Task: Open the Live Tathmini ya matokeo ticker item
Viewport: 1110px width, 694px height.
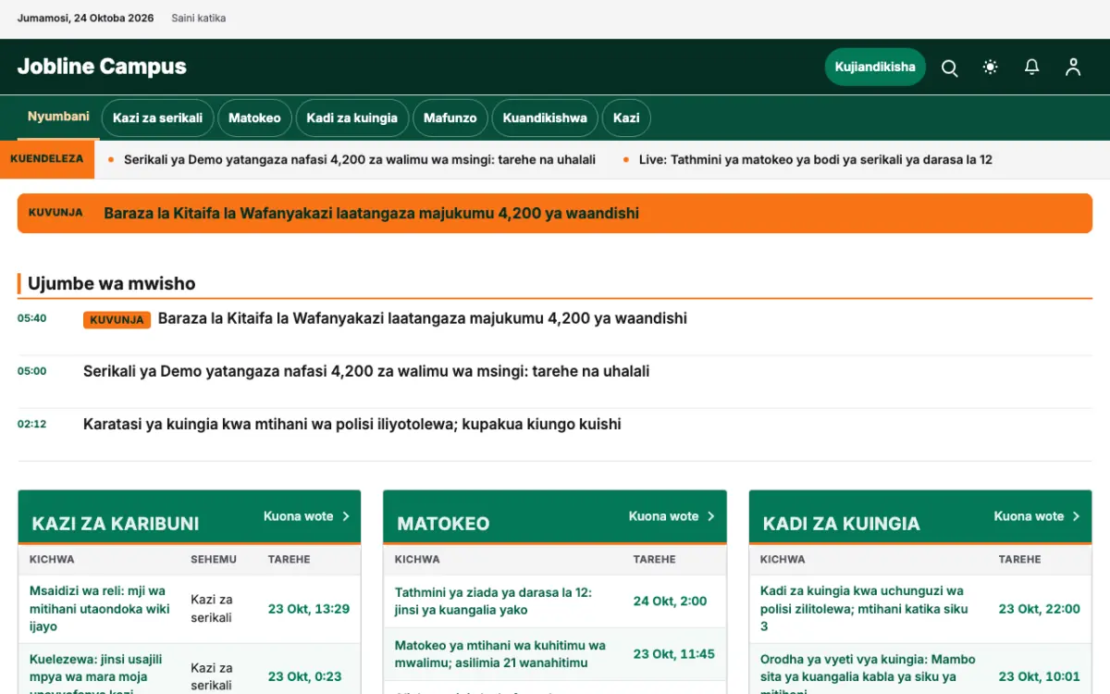Action: [x=816, y=159]
